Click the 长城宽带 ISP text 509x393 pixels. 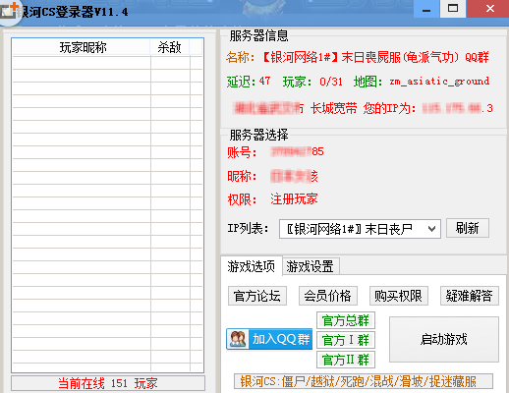tap(334, 108)
